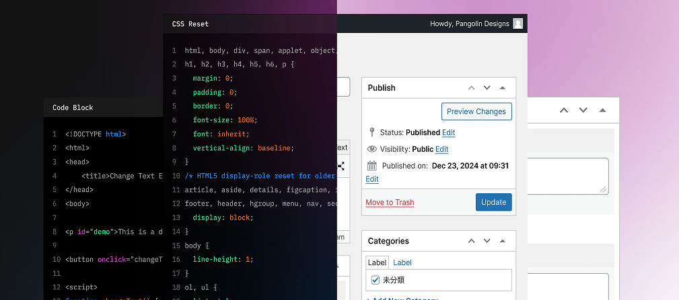Collapse the Categories panel using its triangle toggle

(x=502, y=241)
